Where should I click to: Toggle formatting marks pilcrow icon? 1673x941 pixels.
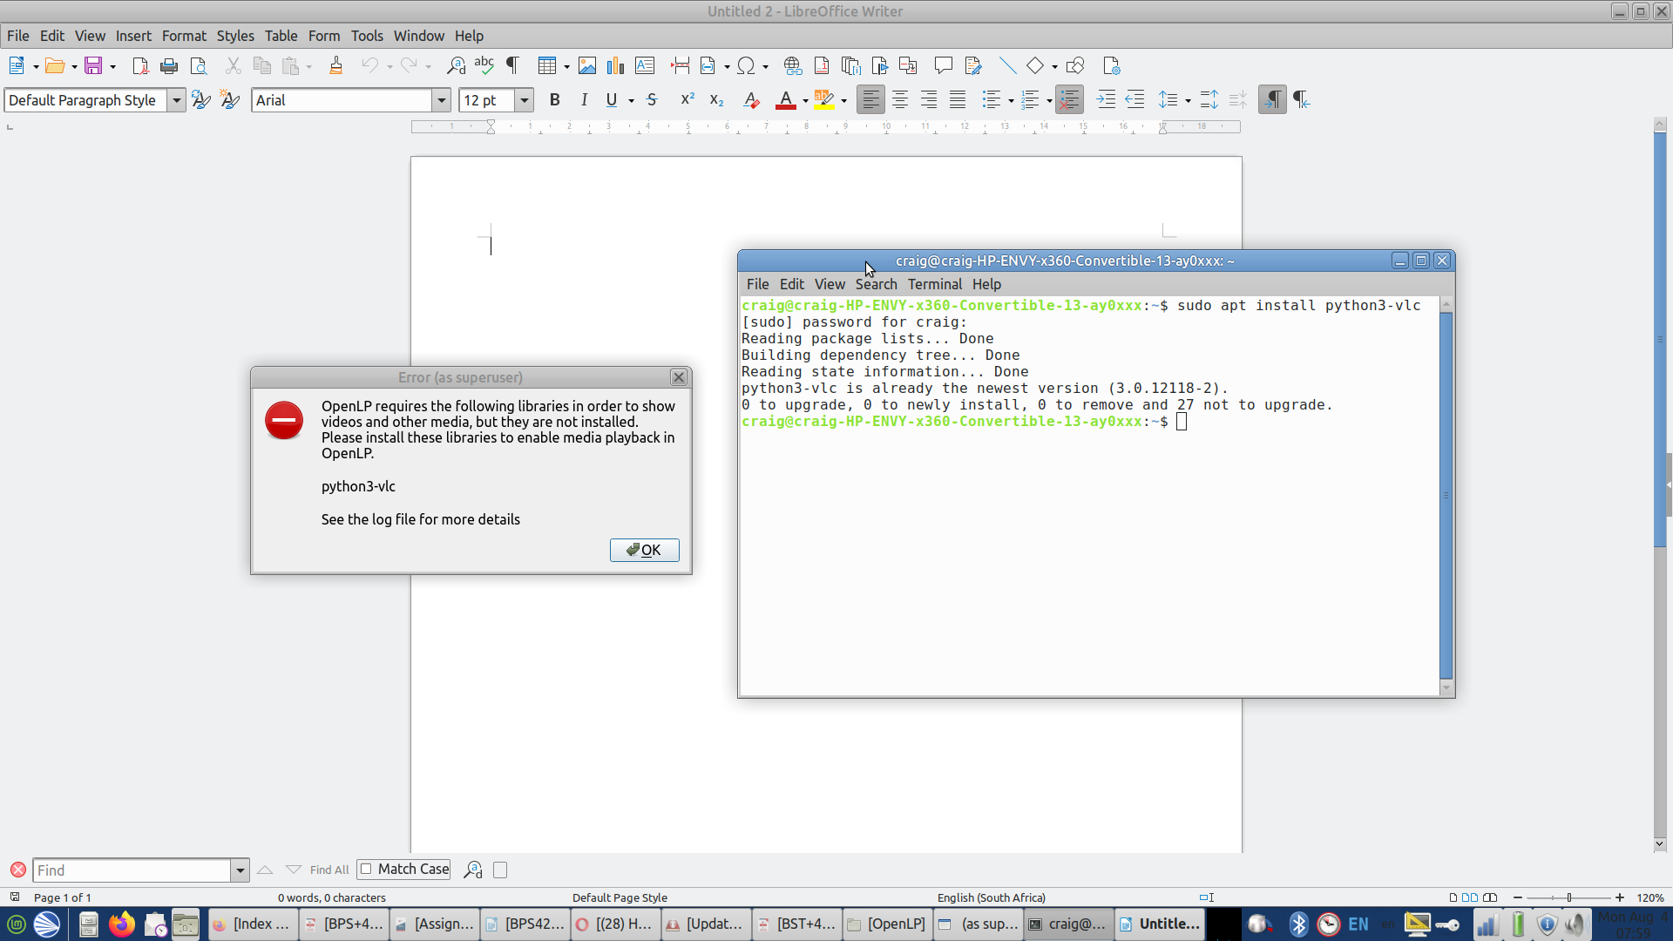click(513, 66)
